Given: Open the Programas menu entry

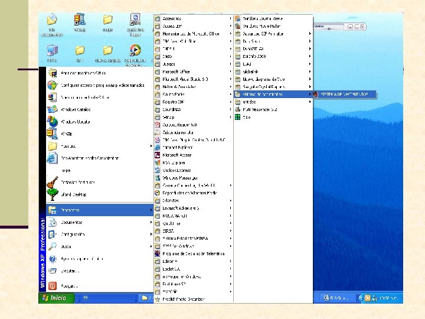Looking at the screenshot, I should 100,210.
